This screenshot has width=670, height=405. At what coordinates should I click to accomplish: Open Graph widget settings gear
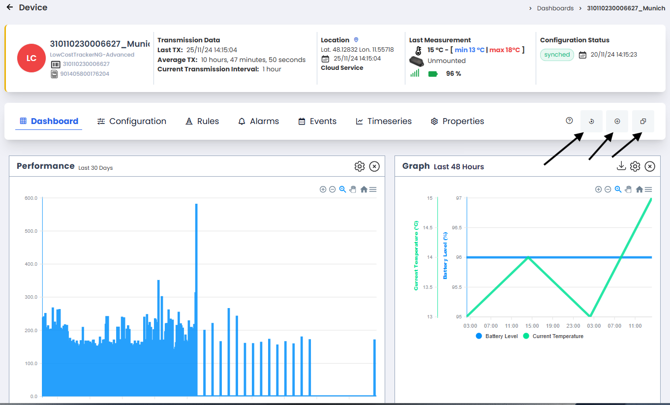[635, 166]
